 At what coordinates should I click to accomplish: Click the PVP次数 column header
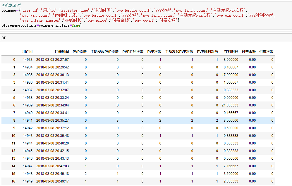[x=80, y=52]
